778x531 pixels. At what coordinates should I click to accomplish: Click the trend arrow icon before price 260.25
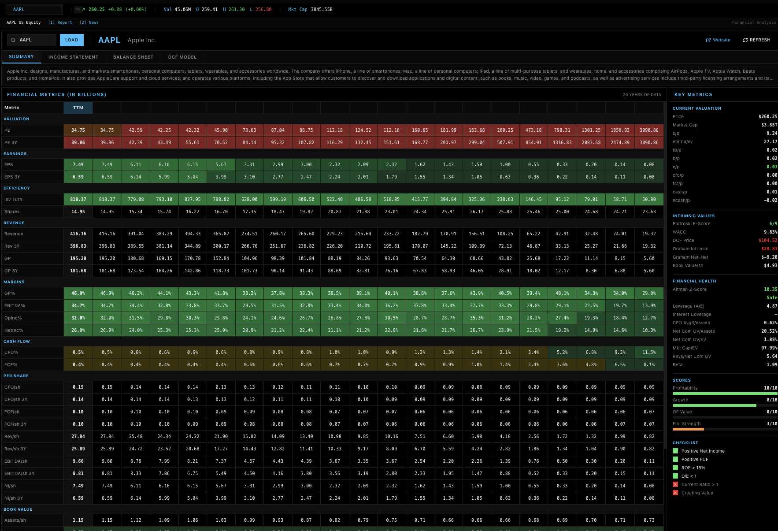(x=84, y=9)
